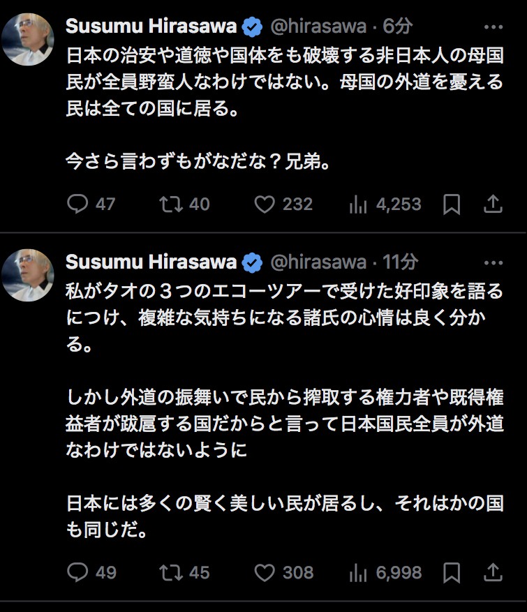The image size is (527, 612).
Task: Click verified badge on second tweet
Action: [252, 262]
